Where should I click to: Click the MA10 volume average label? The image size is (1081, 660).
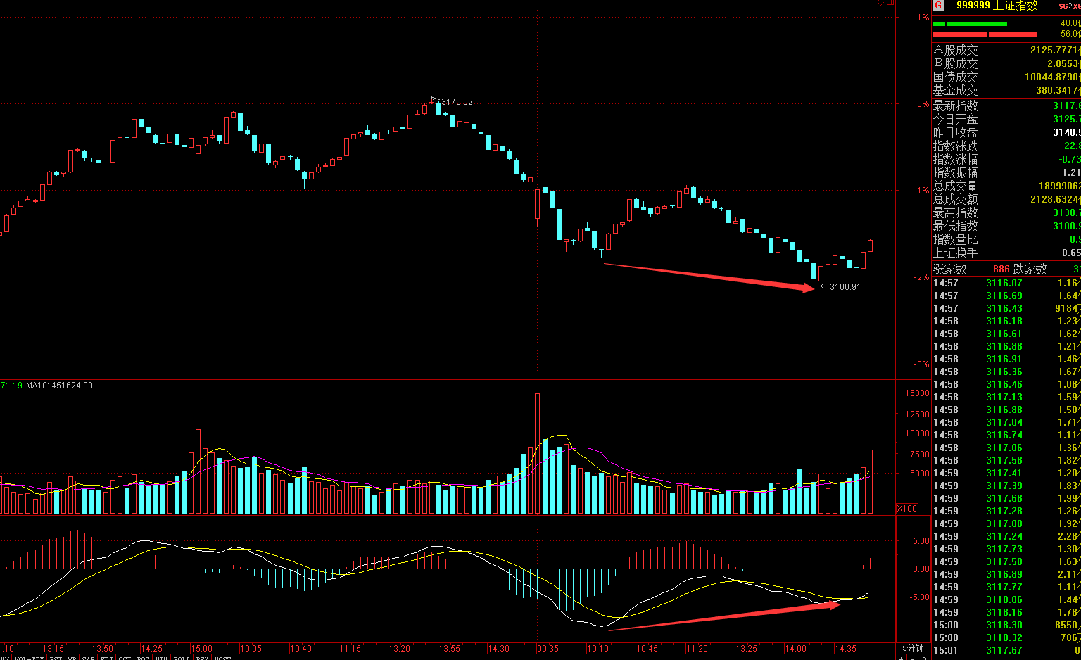click(x=59, y=386)
